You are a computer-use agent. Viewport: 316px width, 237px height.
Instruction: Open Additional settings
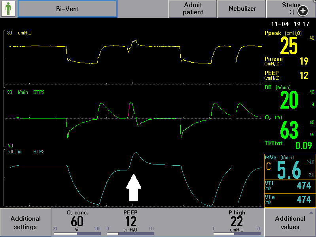click(x=25, y=222)
